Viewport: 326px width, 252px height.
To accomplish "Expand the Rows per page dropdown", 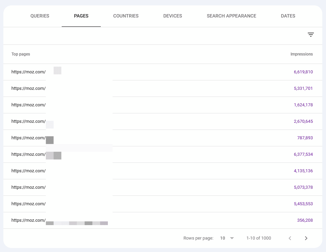I will point(227,238).
